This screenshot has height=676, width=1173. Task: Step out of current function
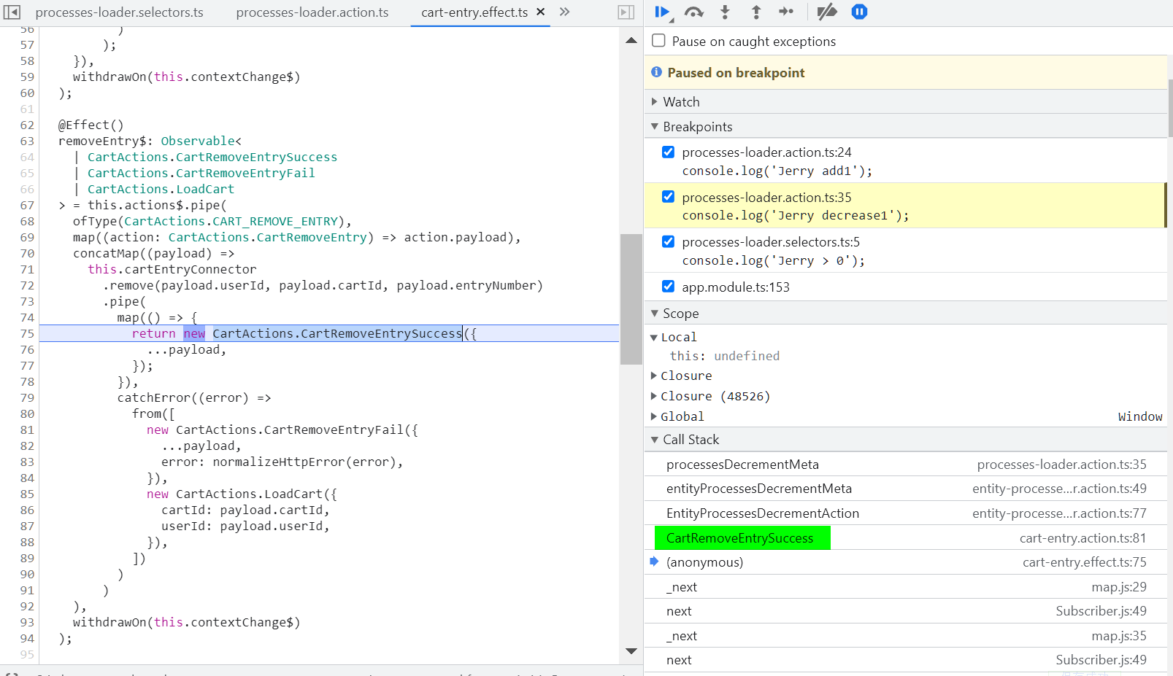756,12
